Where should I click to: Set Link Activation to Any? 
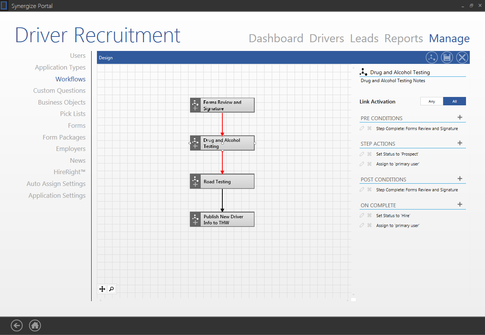point(432,102)
